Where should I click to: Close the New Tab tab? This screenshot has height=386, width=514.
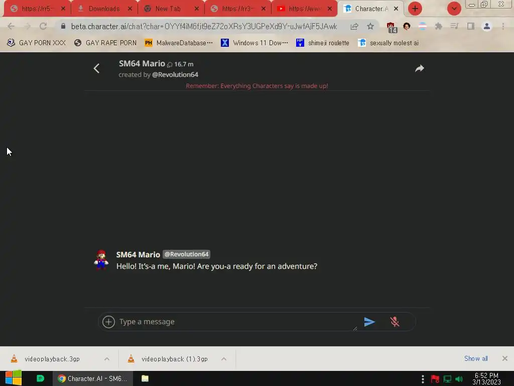[x=197, y=9]
